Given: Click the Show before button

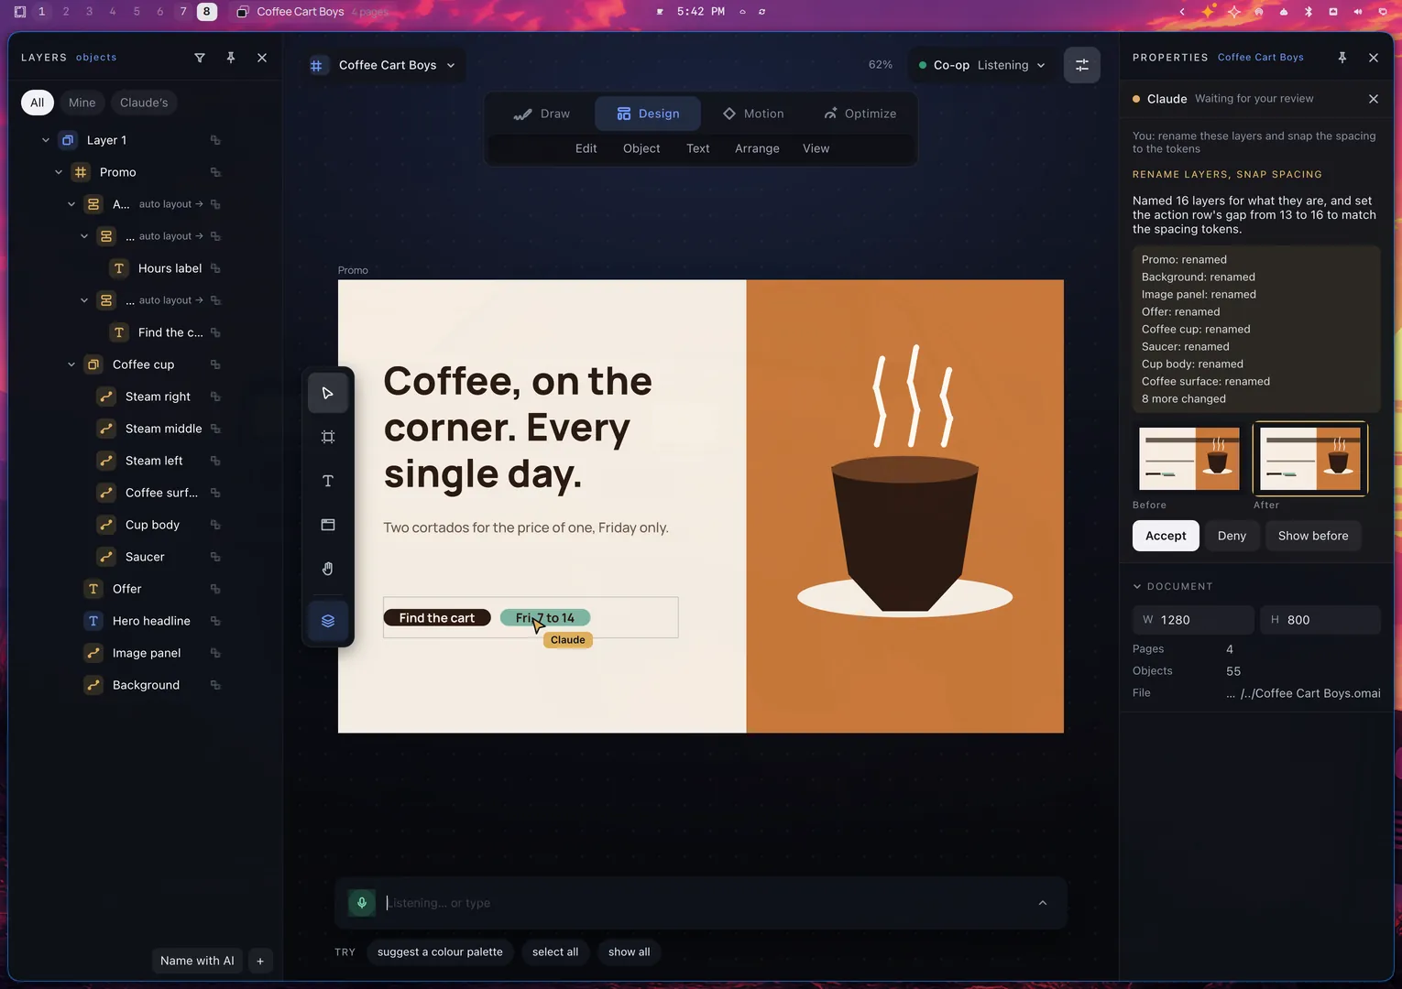Looking at the screenshot, I should pyautogui.click(x=1313, y=536).
